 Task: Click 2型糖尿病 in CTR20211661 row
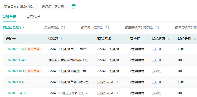[x=137, y=82]
